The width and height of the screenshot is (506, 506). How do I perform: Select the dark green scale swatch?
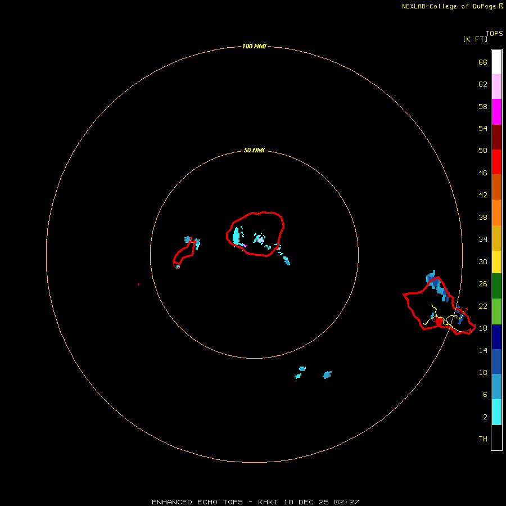pos(496,286)
